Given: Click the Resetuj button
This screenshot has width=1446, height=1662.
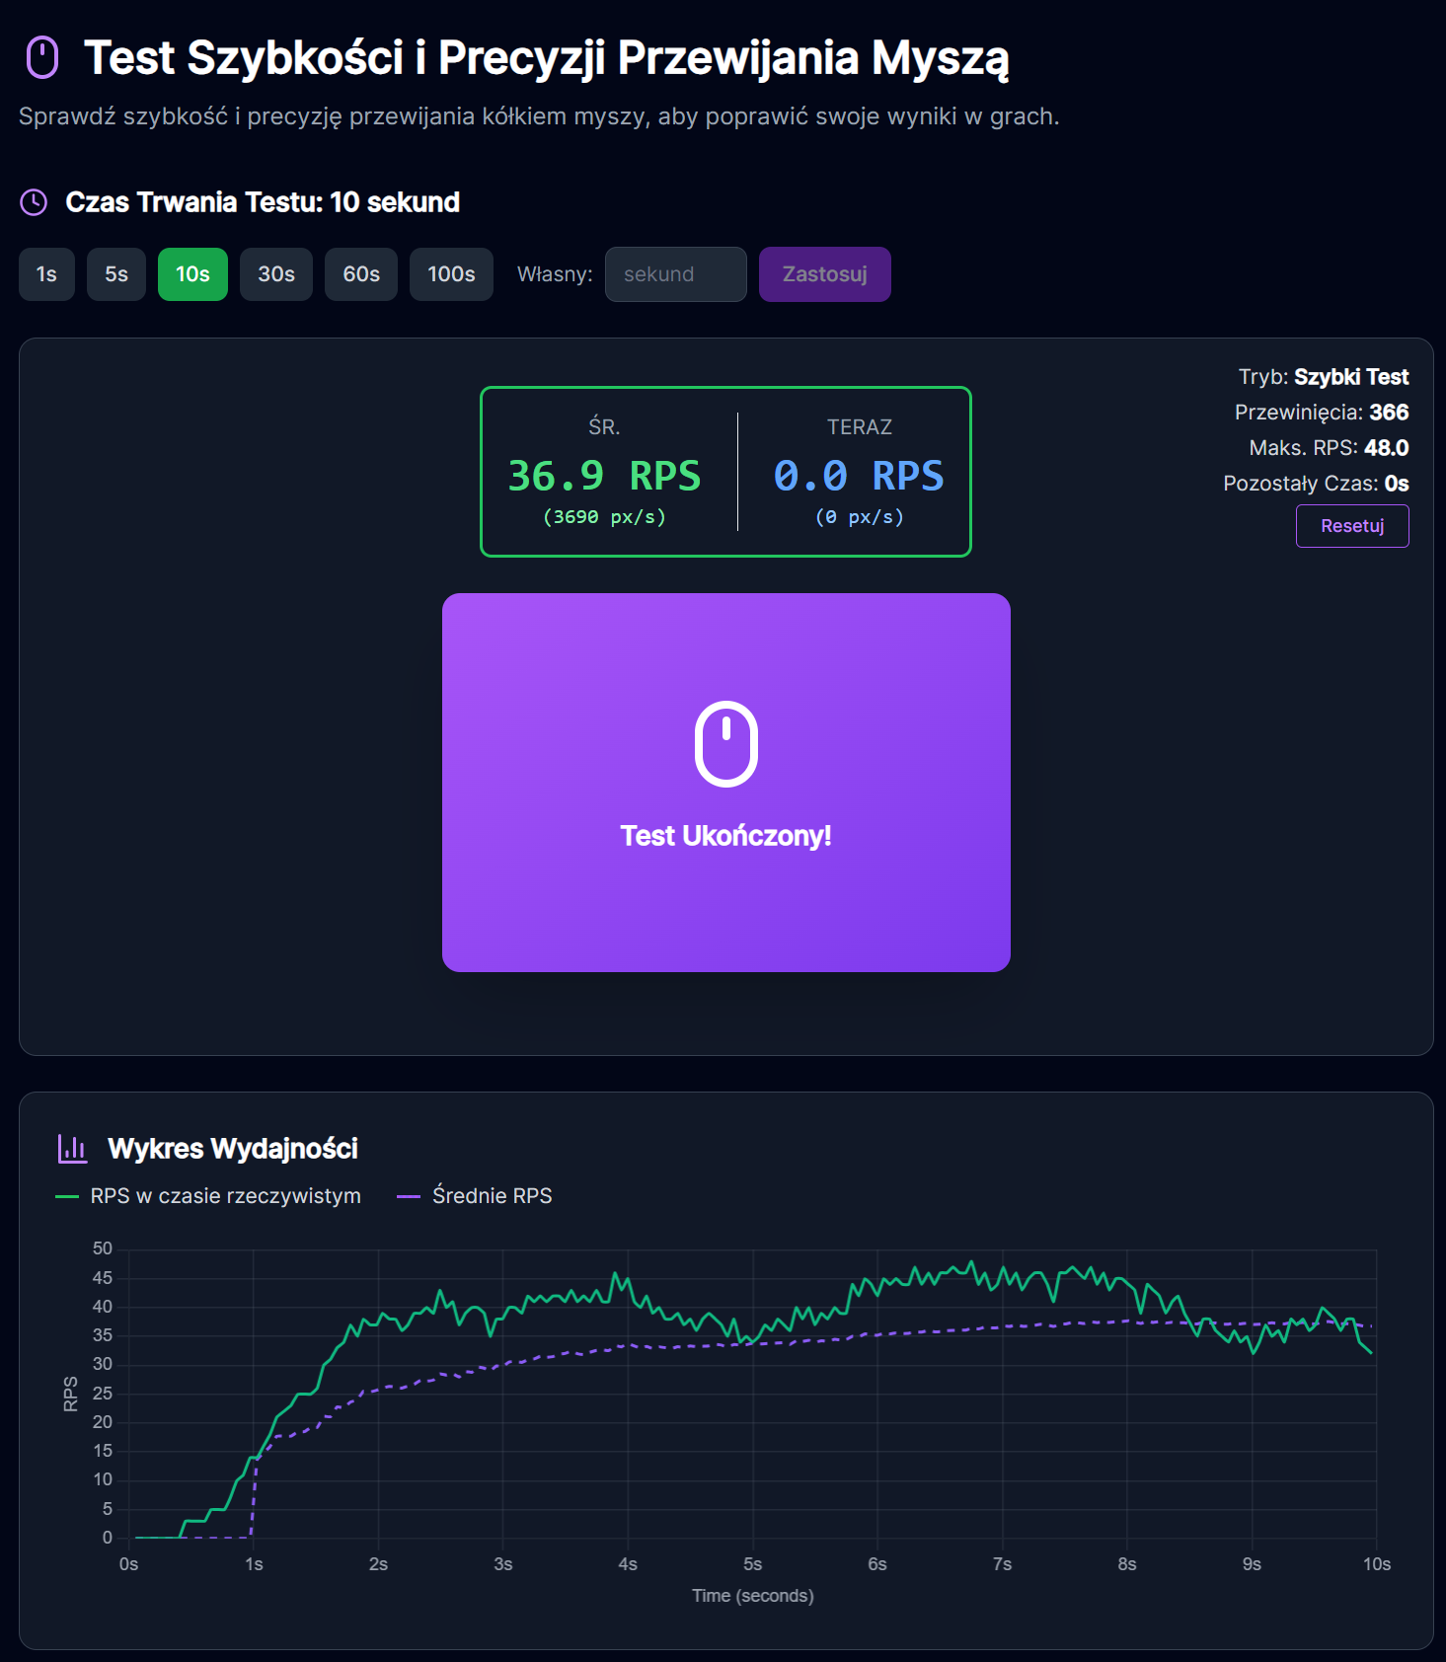Looking at the screenshot, I should pyautogui.click(x=1351, y=526).
